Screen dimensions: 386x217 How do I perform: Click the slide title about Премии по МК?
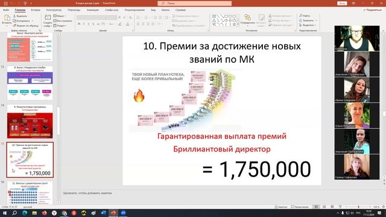[x=222, y=52]
